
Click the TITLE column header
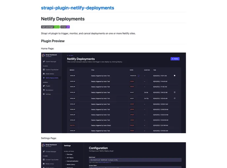click(93, 70)
